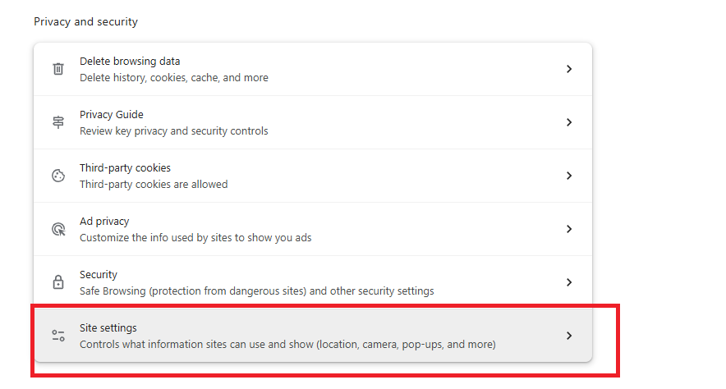Click the cookie icon beside Third-party cookies
726x389 pixels.
58,176
